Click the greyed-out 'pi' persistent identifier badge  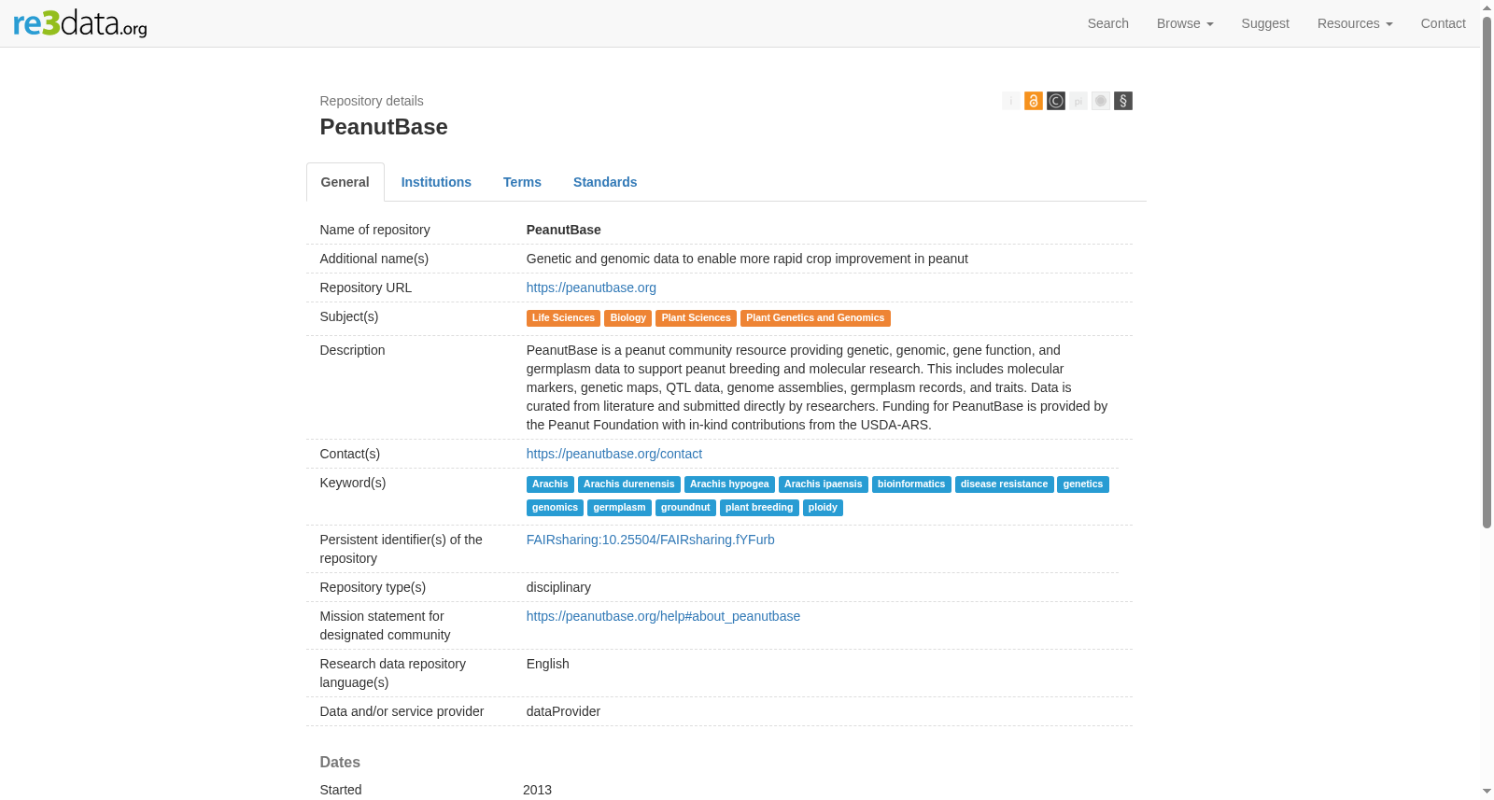1078,101
